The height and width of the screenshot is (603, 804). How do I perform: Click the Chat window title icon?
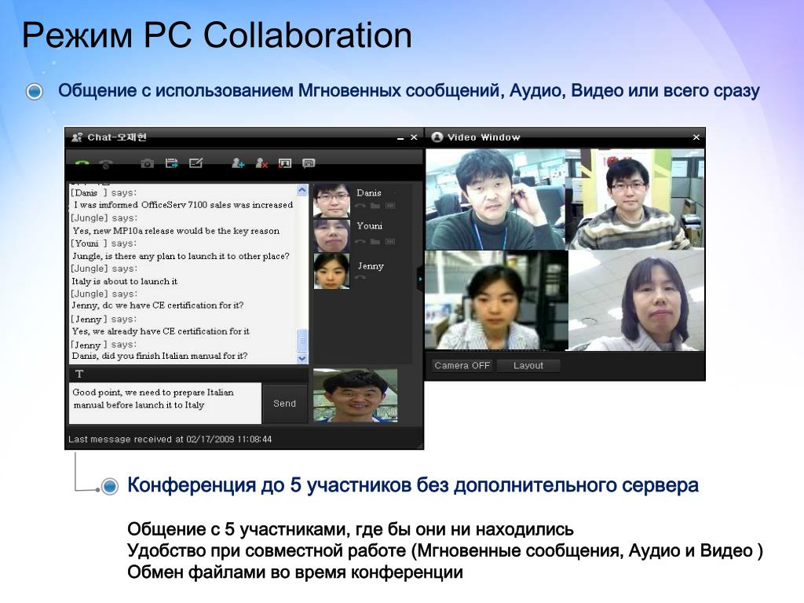pos(77,137)
